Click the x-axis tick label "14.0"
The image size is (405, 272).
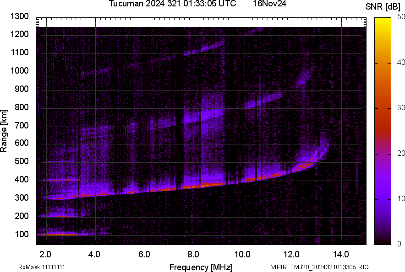[x=341, y=253]
